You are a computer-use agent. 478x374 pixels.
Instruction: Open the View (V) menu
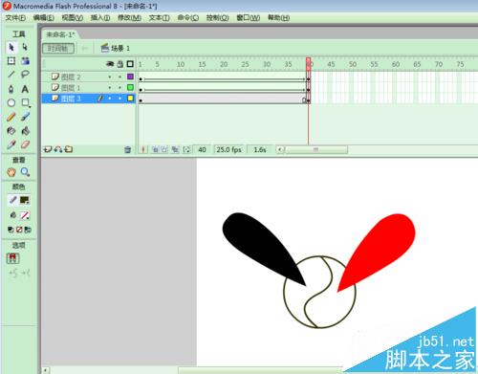click(73, 18)
